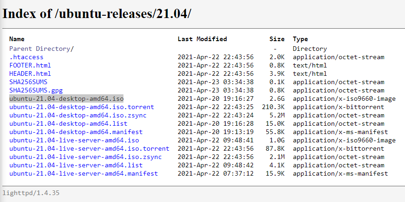Open ubuntu-21.04-live-server-amd64.list link

tap(76, 165)
